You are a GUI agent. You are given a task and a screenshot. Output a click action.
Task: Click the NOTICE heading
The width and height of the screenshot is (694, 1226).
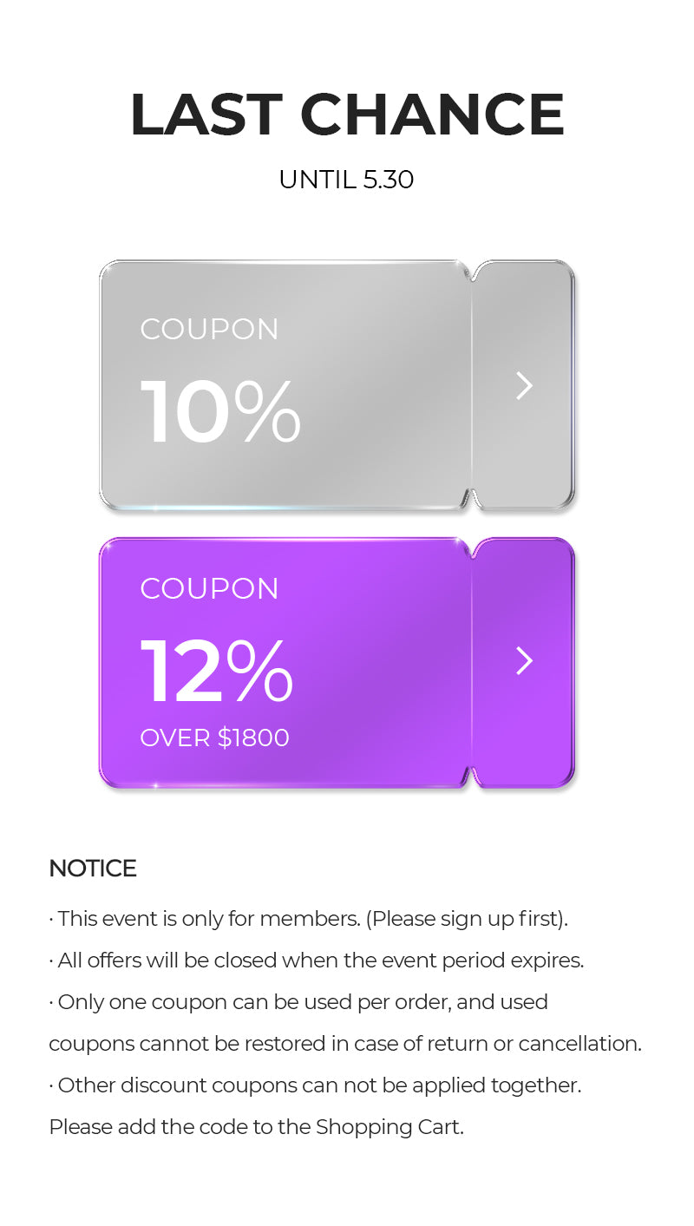point(93,869)
